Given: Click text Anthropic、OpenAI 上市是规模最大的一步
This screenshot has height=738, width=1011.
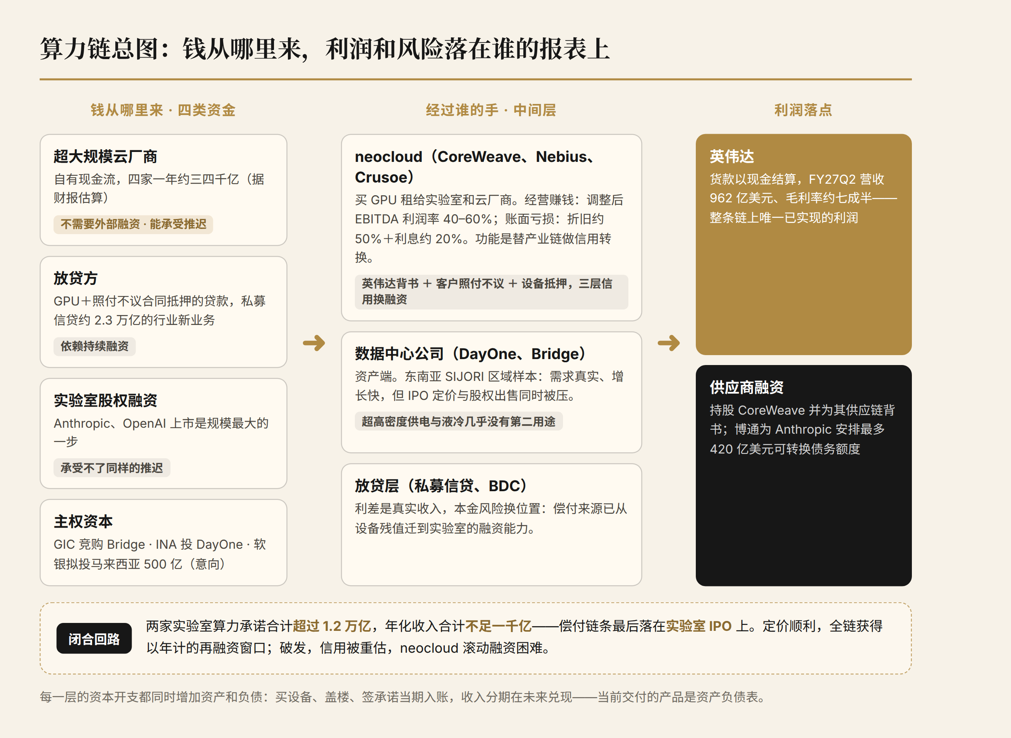Looking at the screenshot, I should tap(161, 432).
